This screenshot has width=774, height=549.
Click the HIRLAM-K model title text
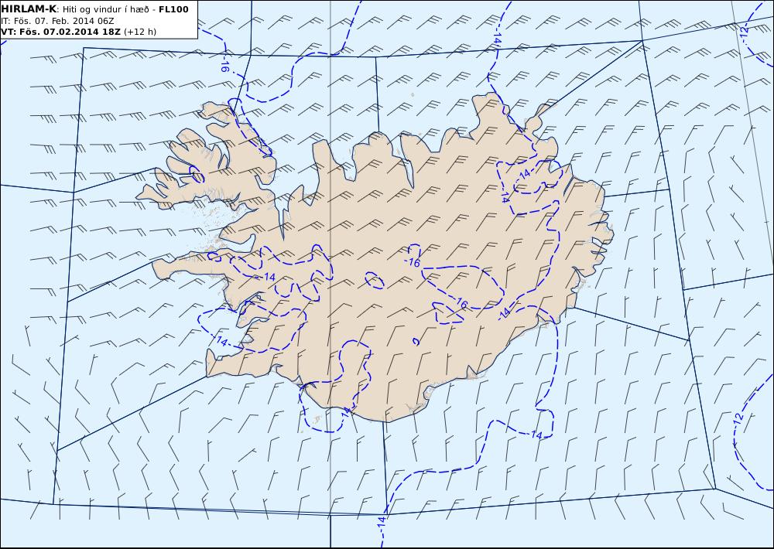(x=29, y=9)
